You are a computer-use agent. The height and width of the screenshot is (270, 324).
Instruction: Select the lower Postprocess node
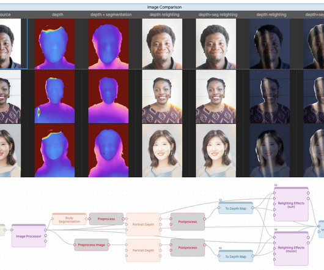(188, 248)
